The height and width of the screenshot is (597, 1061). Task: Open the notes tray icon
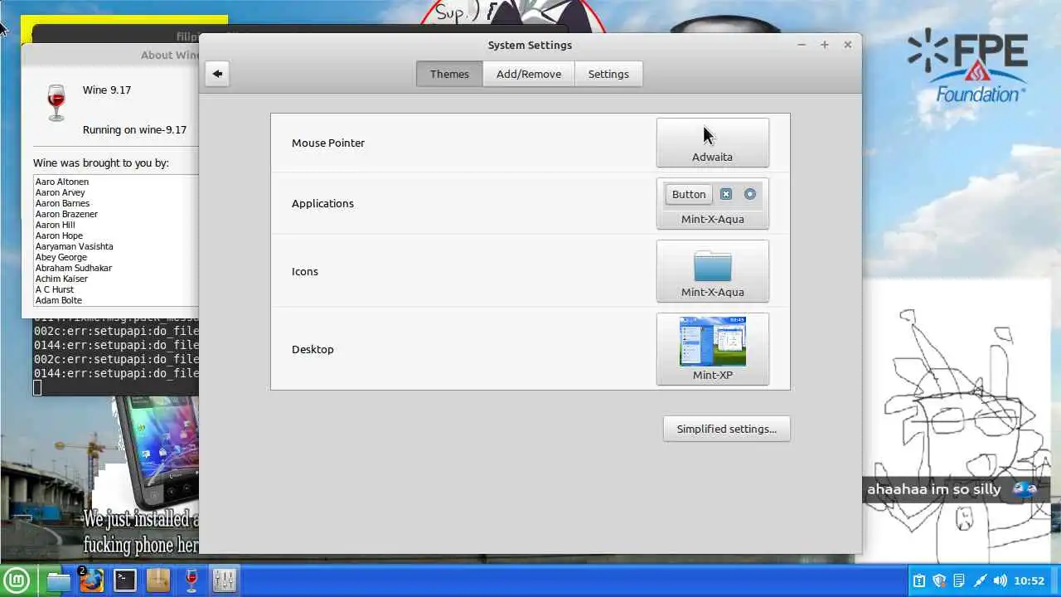coord(959,580)
